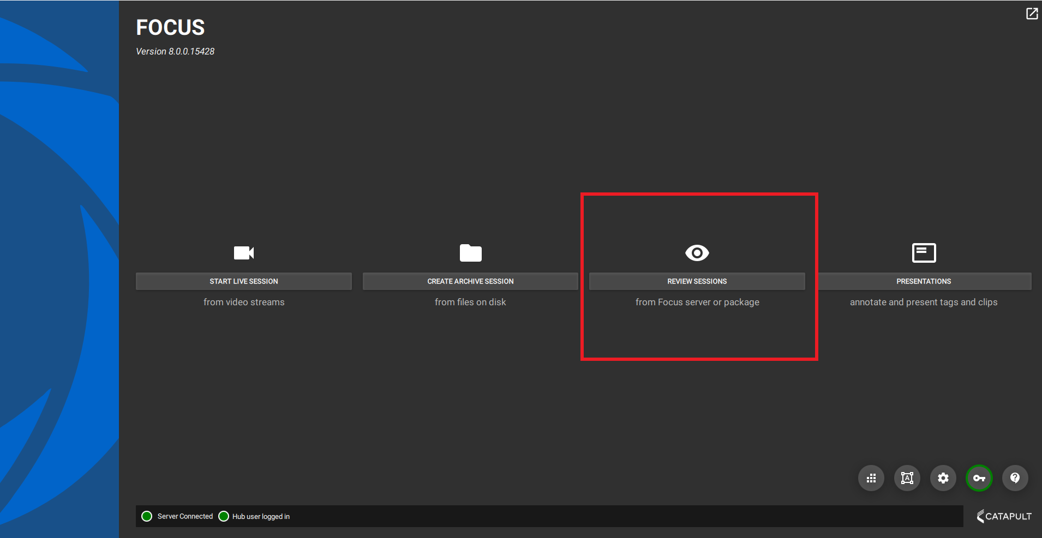This screenshot has width=1042, height=538.
Task: Click the green-ringed key license button
Action: [979, 478]
